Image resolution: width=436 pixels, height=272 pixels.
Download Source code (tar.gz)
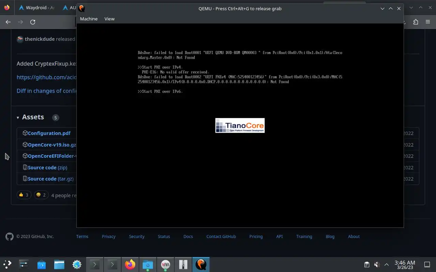(51, 179)
